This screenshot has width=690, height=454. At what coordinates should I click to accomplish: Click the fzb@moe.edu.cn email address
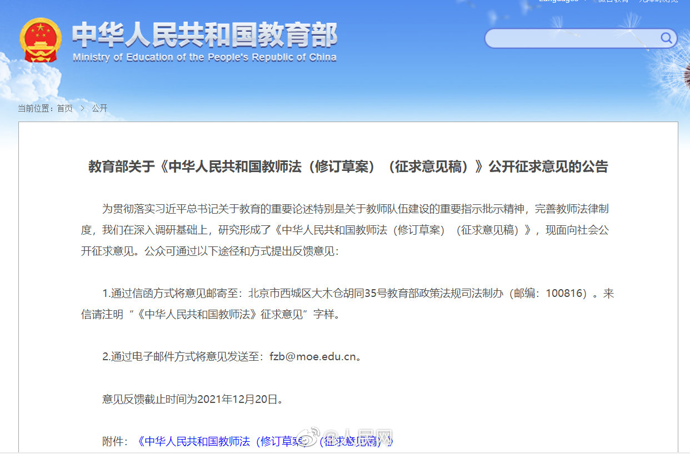(x=312, y=356)
